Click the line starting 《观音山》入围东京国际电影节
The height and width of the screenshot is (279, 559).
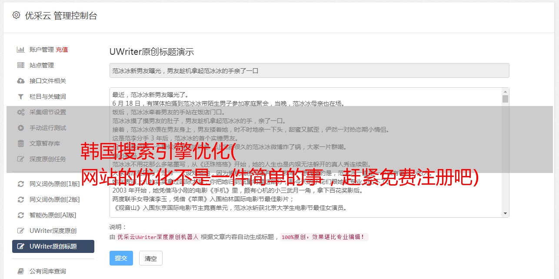point(230,208)
